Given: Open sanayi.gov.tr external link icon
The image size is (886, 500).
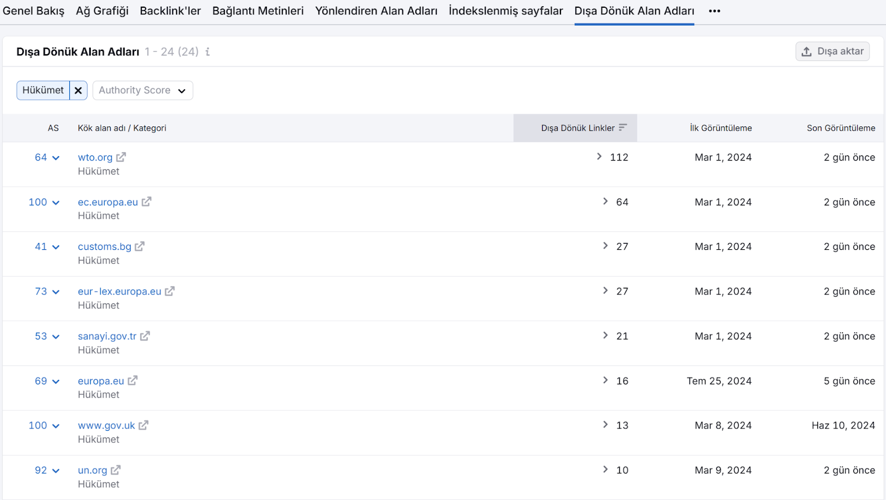Looking at the screenshot, I should point(145,336).
